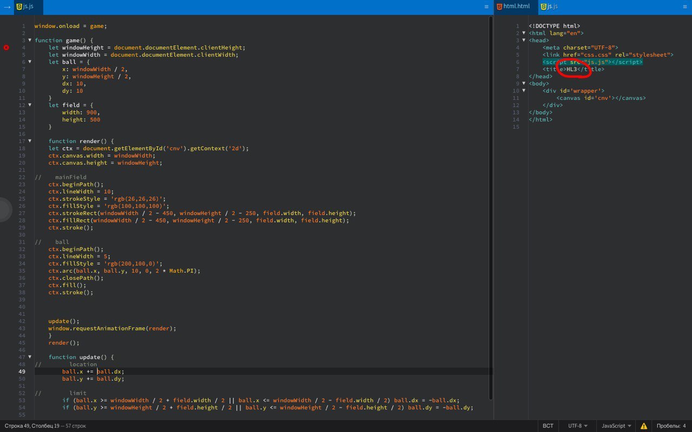Click 'update();' call on line 42
Screen dimensions: 692x432
point(64,321)
